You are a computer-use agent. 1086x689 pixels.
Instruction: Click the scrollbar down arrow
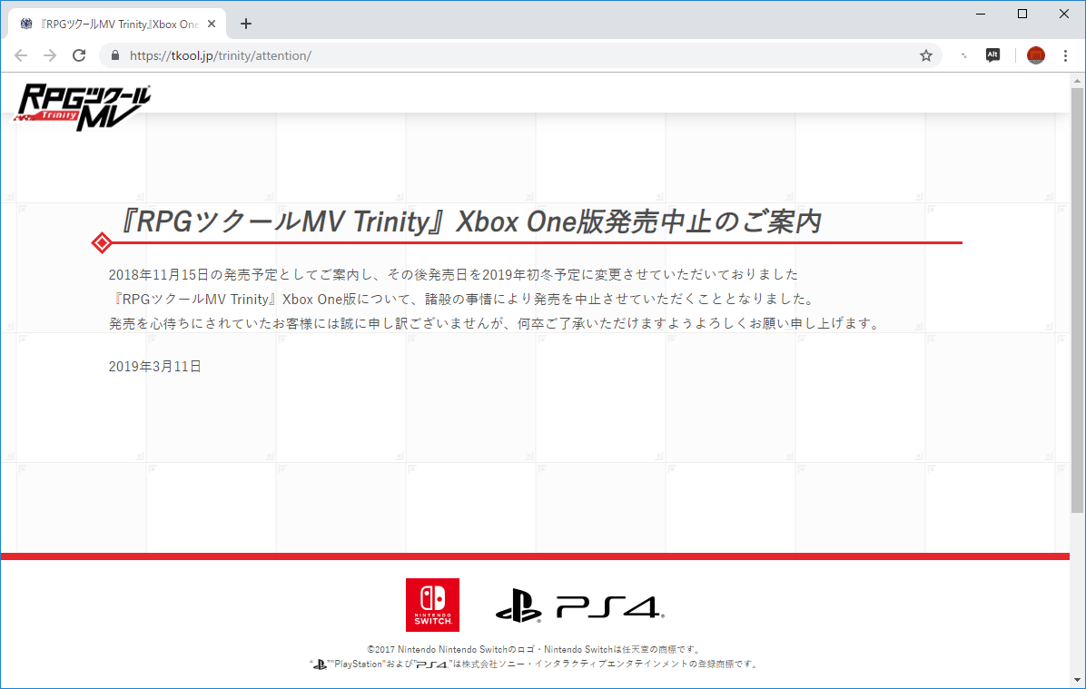click(1077, 680)
